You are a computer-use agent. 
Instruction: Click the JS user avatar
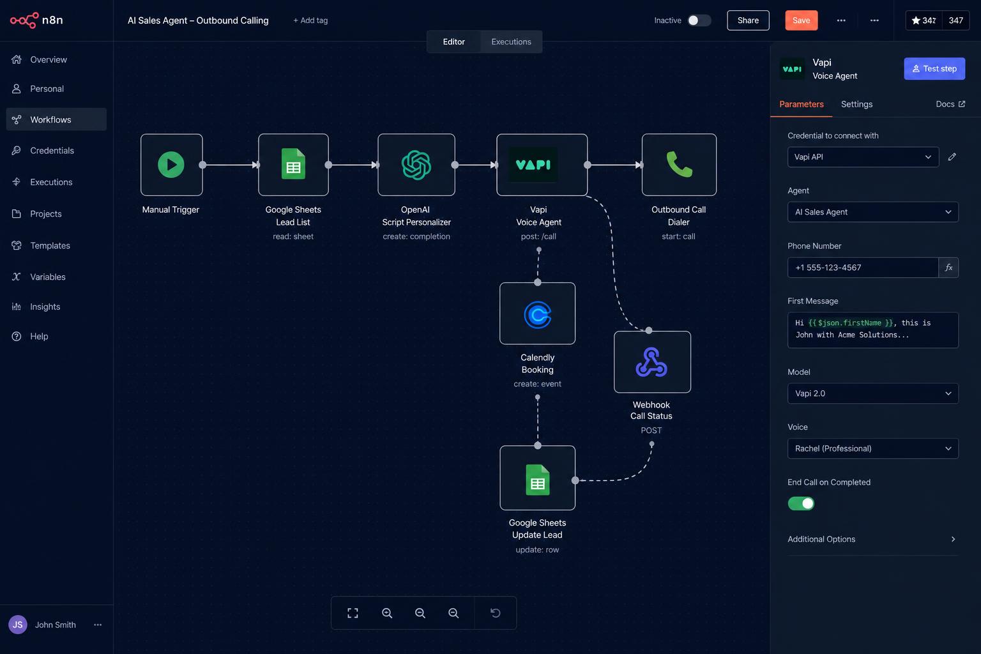click(x=18, y=625)
